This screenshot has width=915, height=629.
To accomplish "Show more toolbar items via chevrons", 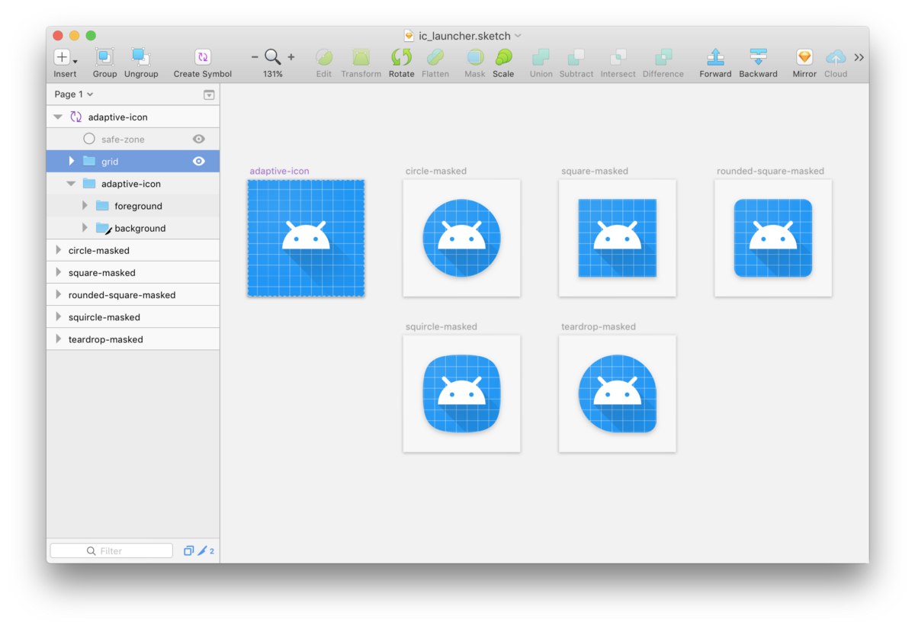I will 859,57.
